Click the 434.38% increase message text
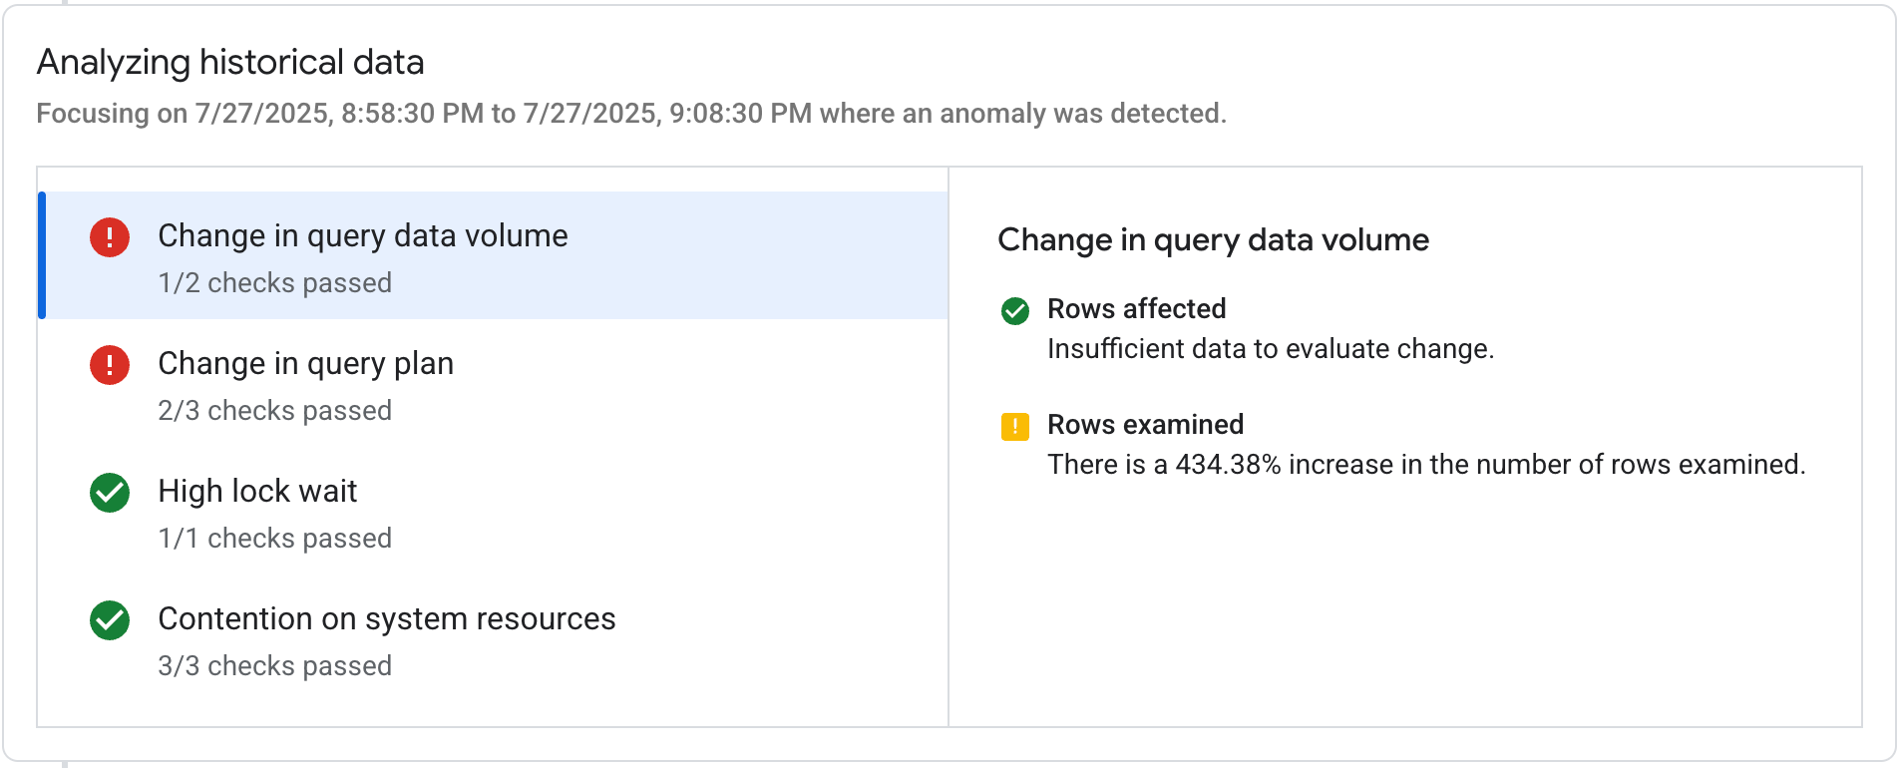This screenshot has width=1901, height=768. (1426, 464)
